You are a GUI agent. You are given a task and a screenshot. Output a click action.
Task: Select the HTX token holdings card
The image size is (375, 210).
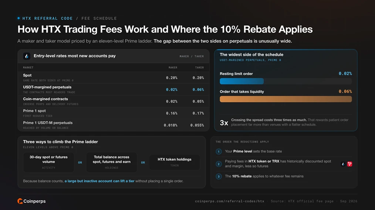[x=174, y=162]
